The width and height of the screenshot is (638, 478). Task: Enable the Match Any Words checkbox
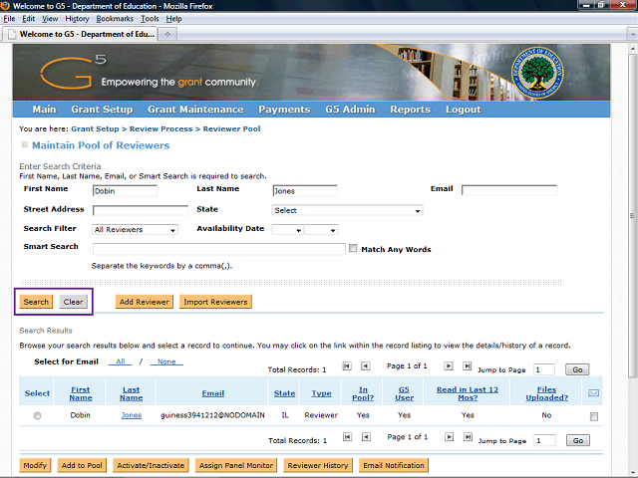point(353,248)
